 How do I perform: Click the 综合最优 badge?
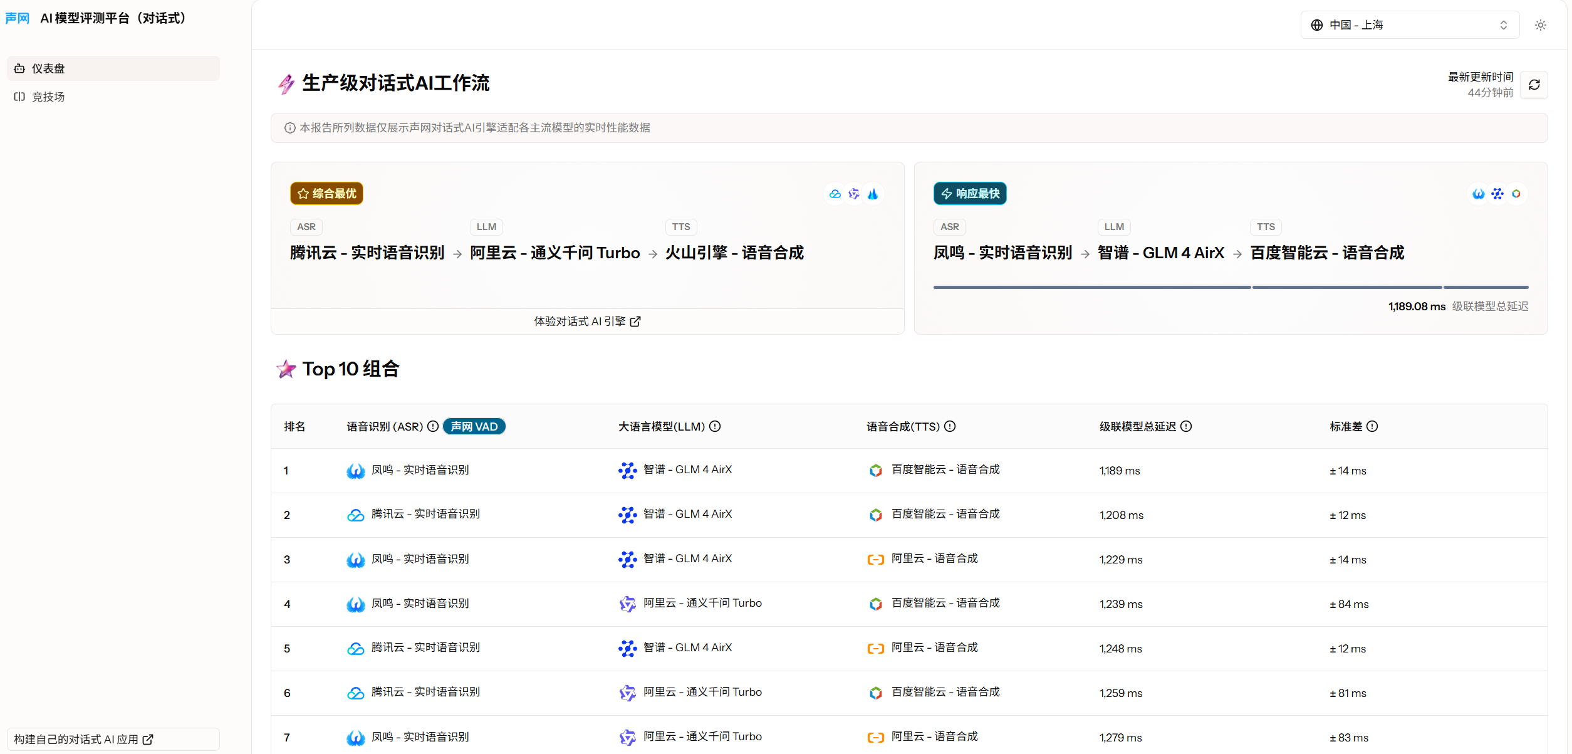point(326,194)
